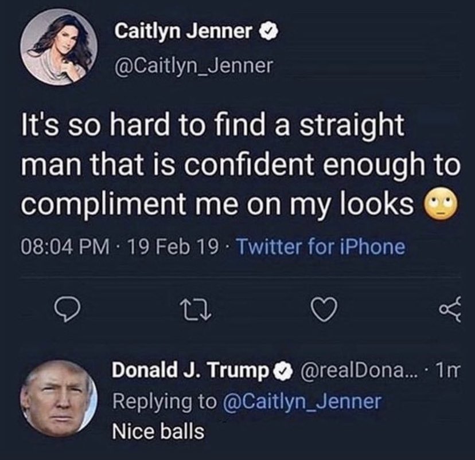The height and width of the screenshot is (460, 475).
Task: Open the Twitter for iPhone source link
Action: pyautogui.click(x=320, y=247)
